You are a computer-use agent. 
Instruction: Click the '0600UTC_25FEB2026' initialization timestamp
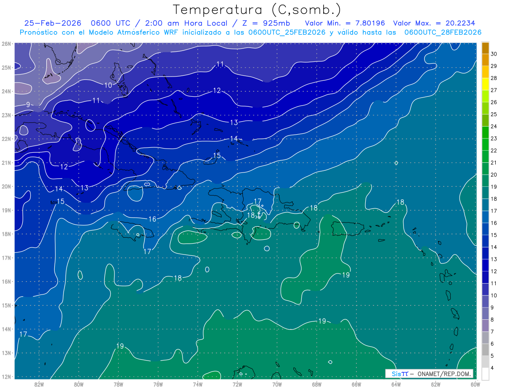pos(287,32)
